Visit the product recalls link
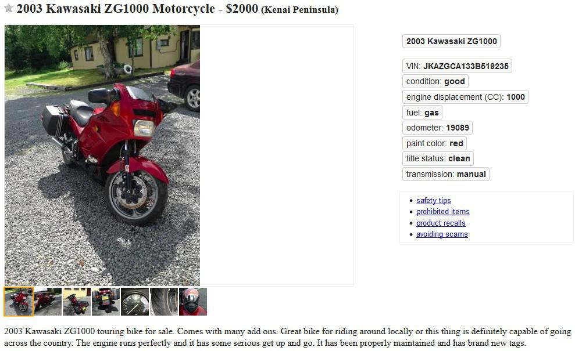Image resolution: width=575 pixels, height=351 pixels. coord(441,223)
